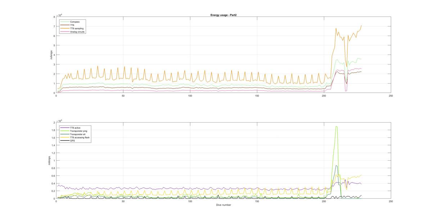Click the 'Dive number' x-axis label
This screenshot has height=223, width=432.
tap(223, 205)
